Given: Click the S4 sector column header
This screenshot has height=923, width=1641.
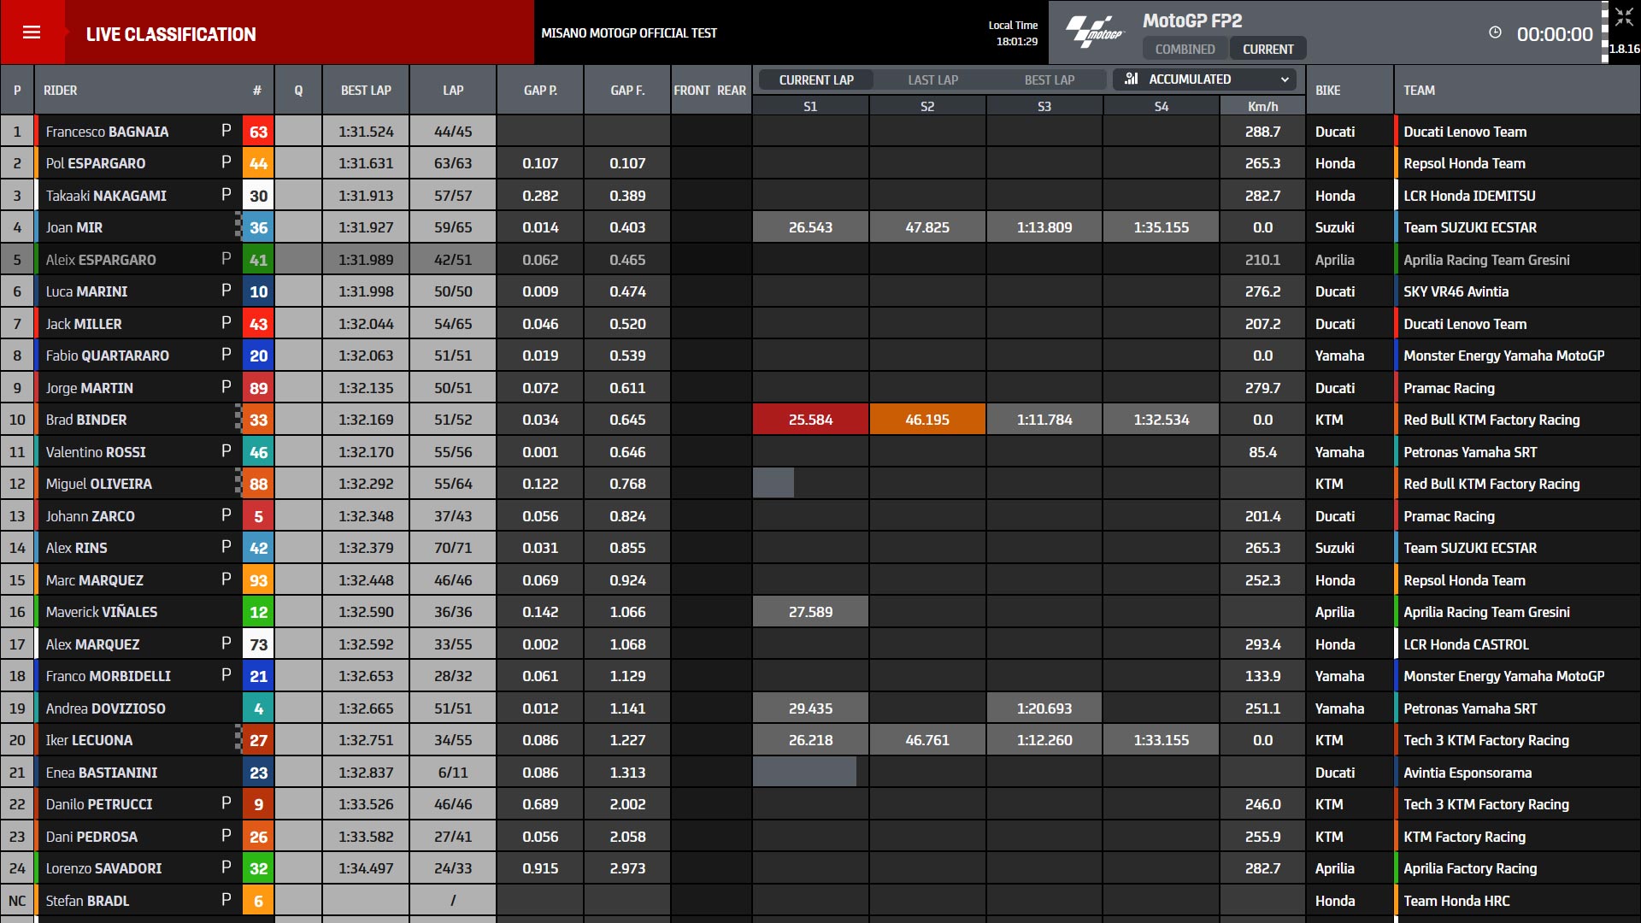Looking at the screenshot, I should coord(1161,106).
